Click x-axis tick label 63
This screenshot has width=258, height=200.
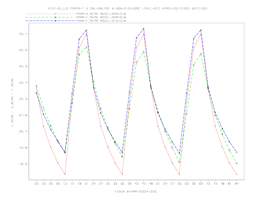(187, 184)
